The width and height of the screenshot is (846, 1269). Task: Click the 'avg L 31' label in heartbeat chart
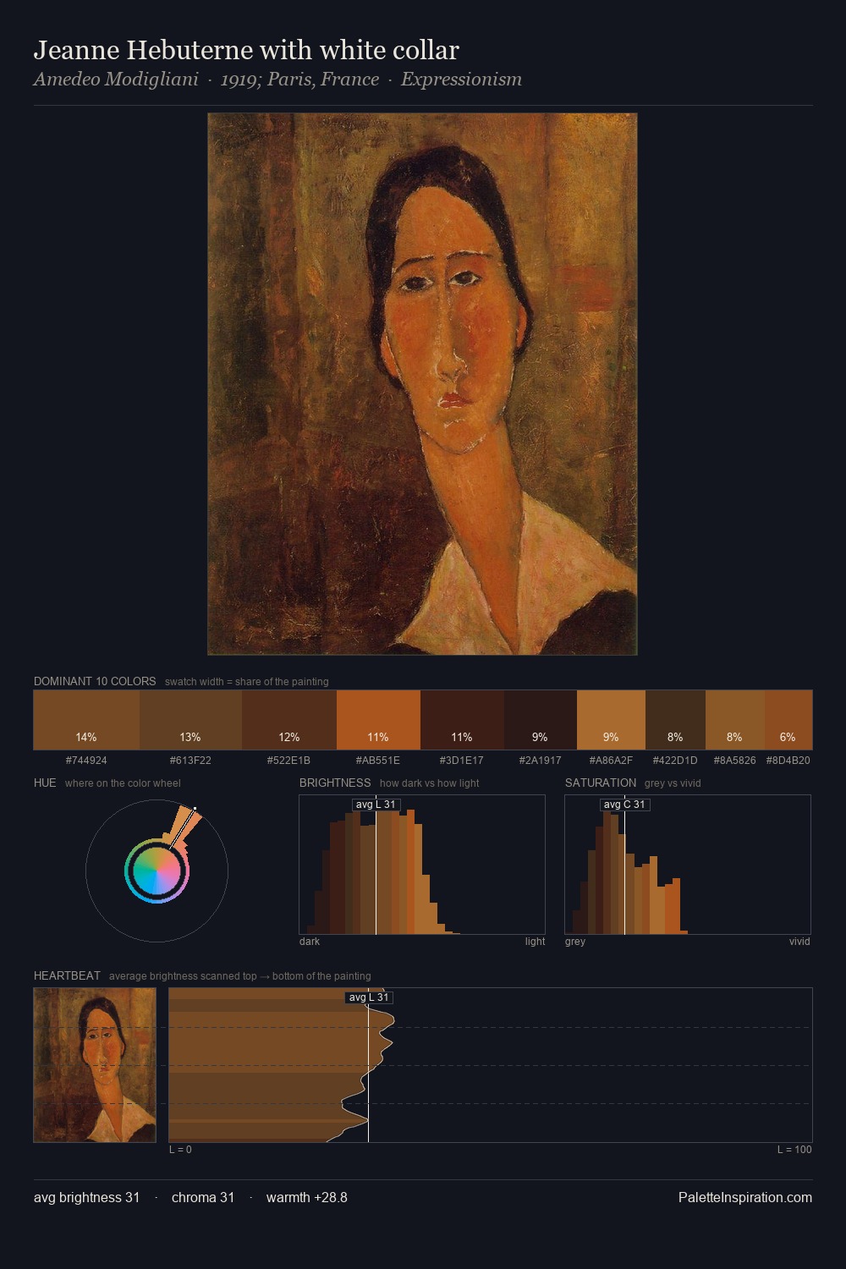[x=369, y=997]
